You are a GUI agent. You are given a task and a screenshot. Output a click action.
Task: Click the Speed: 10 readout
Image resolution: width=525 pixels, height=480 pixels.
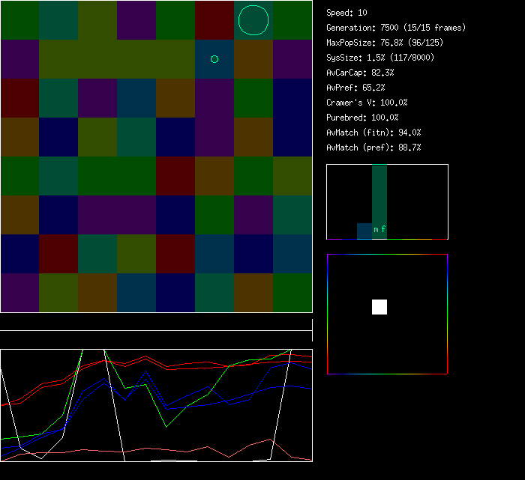coord(347,13)
